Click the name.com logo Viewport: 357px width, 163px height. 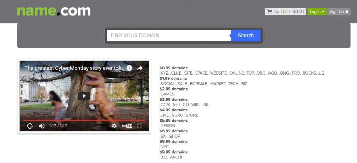(x=54, y=11)
